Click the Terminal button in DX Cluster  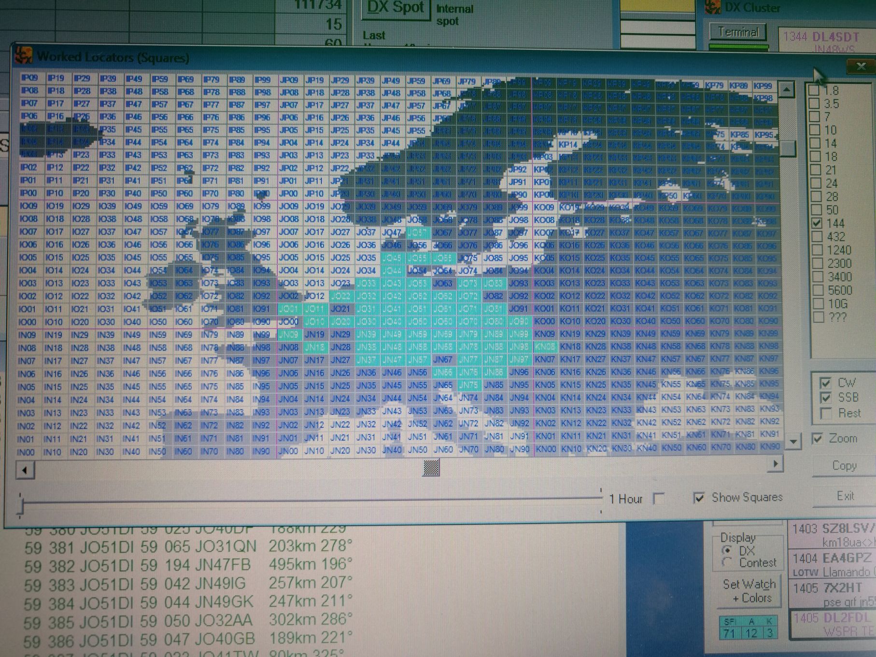(x=738, y=32)
